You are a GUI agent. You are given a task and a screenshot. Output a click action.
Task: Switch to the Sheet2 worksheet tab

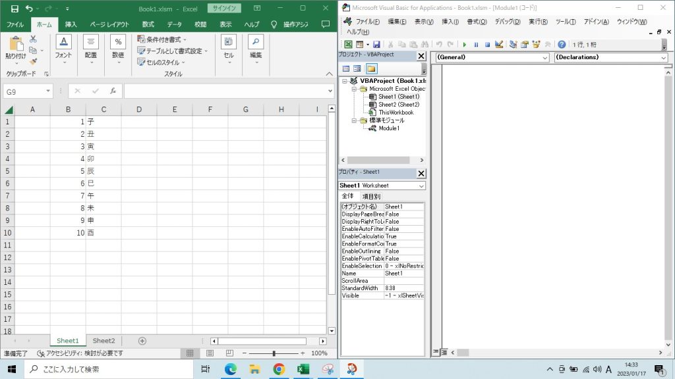[103, 341]
